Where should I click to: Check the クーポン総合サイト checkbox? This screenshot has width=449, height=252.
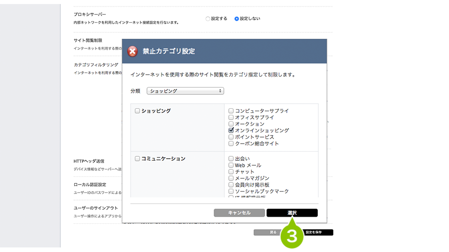coord(231,144)
